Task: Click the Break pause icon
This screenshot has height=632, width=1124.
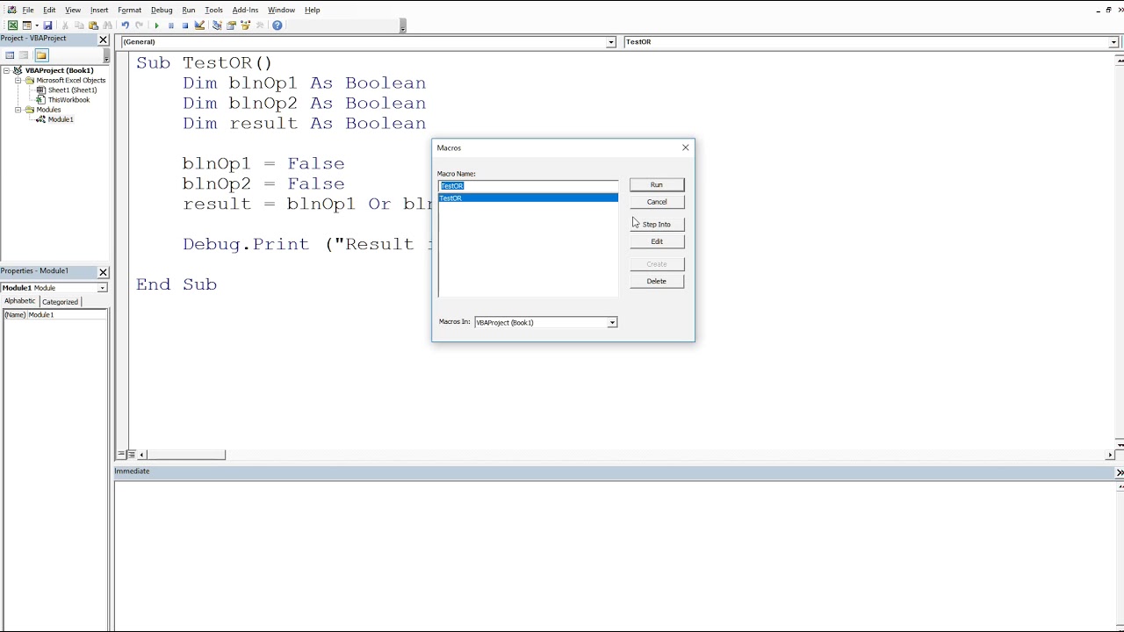Action: coord(170,25)
